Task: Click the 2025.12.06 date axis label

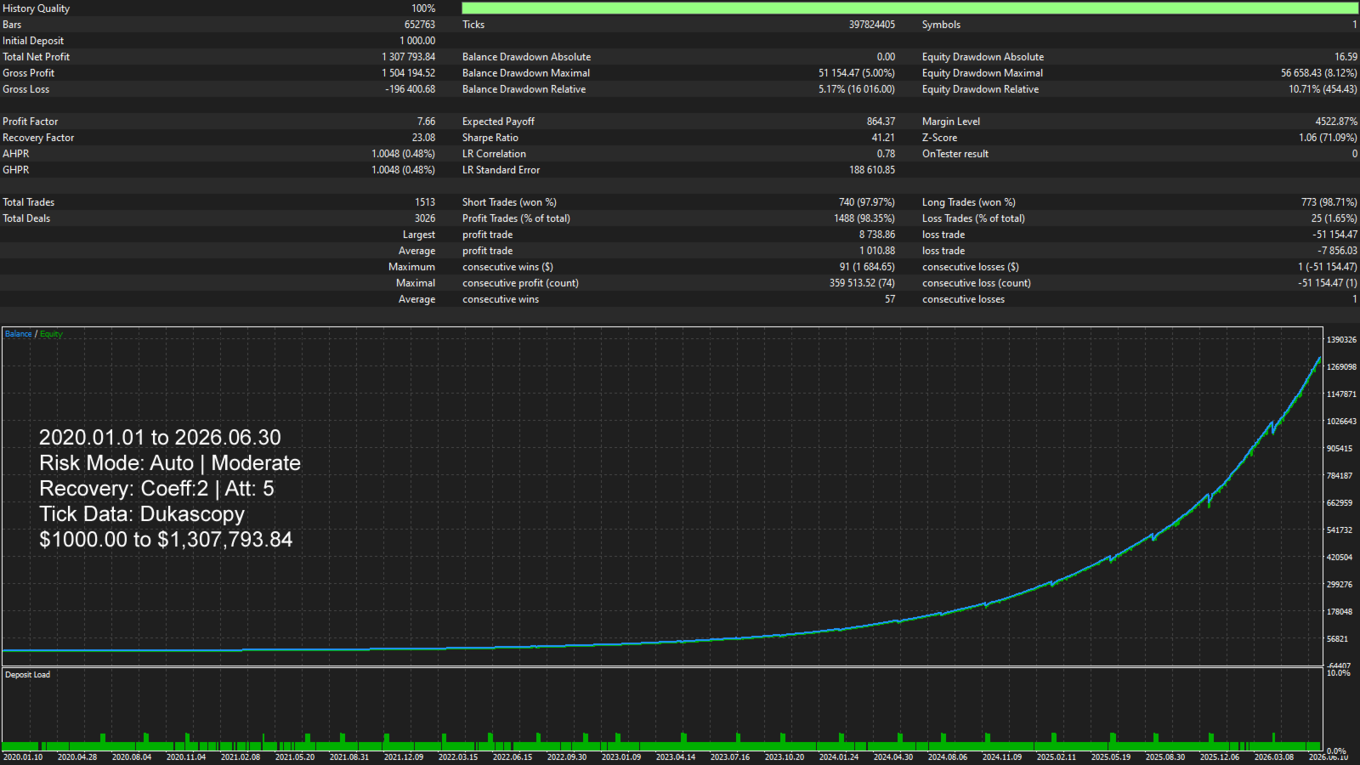Action: pos(1220,757)
